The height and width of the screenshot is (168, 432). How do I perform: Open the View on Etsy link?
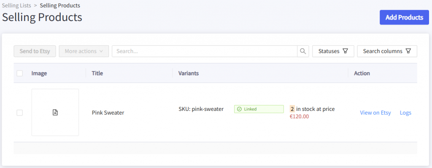(x=375, y=113)
